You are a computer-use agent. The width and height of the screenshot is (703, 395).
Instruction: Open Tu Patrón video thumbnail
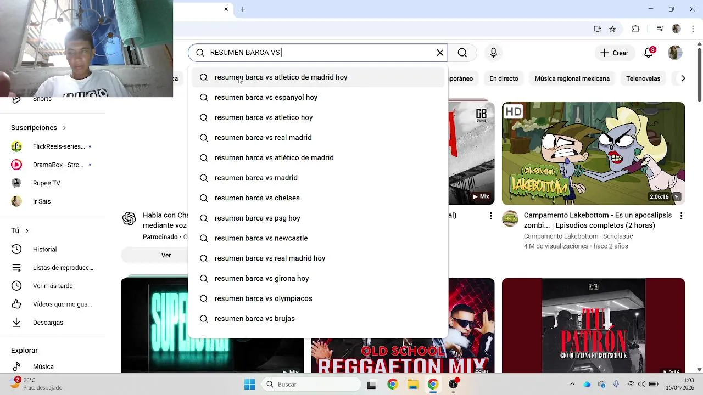coord(593,326)
